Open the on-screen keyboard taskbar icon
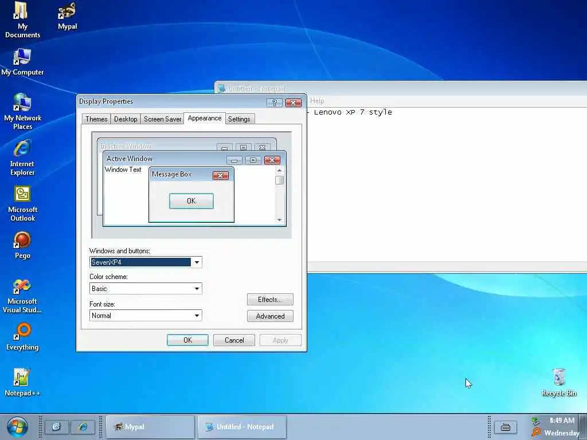Screen dimensions: 587x440 [x=506, y=427]
